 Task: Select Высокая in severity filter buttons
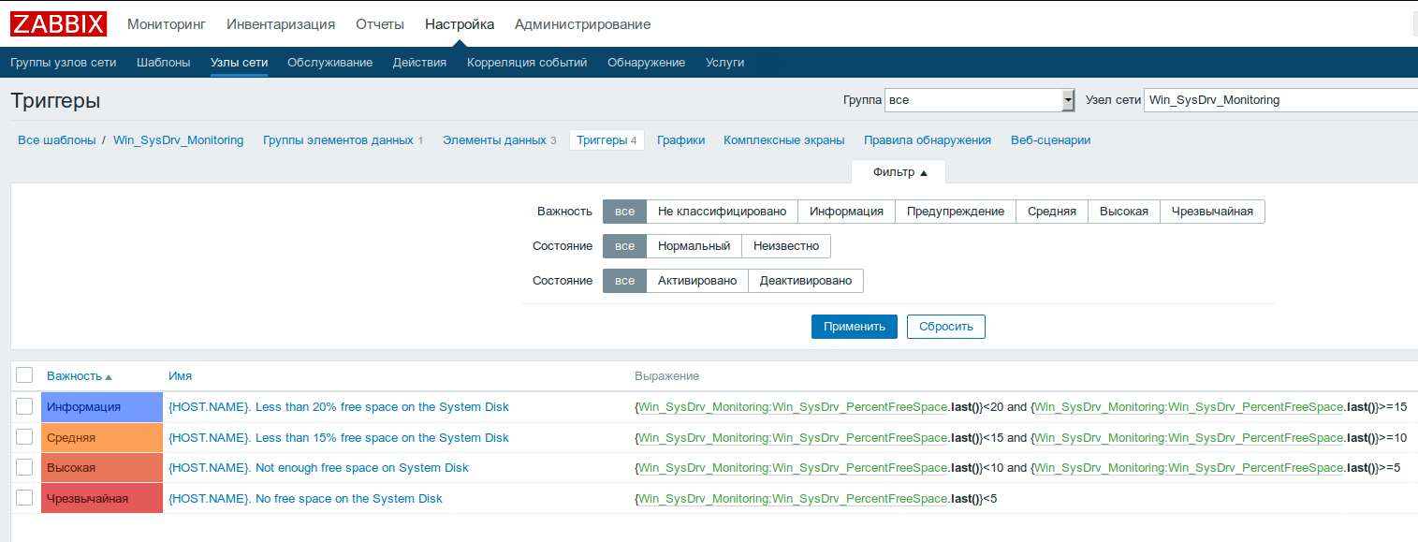(x=1124, y=212)
